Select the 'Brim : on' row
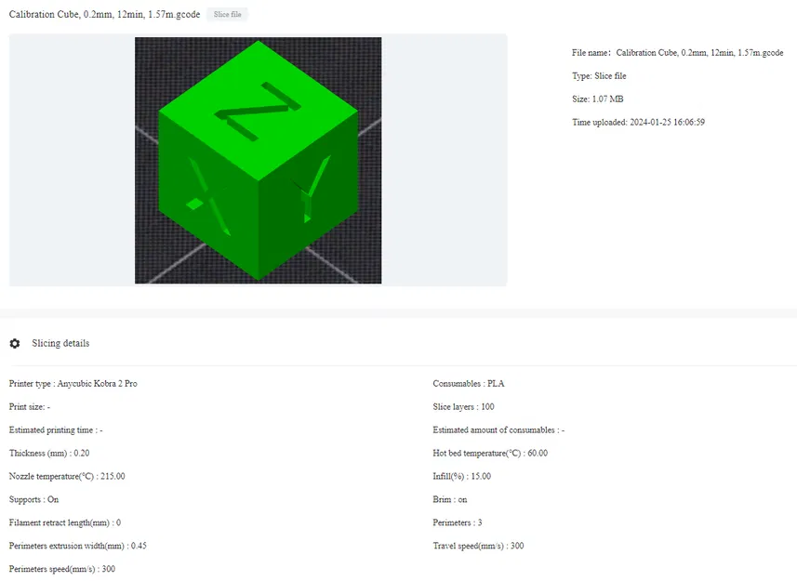797x581 pixels. tap(450, 500)
